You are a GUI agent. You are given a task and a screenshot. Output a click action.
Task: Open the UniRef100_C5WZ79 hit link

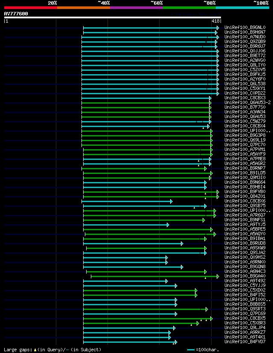click(x=245, y=122)
